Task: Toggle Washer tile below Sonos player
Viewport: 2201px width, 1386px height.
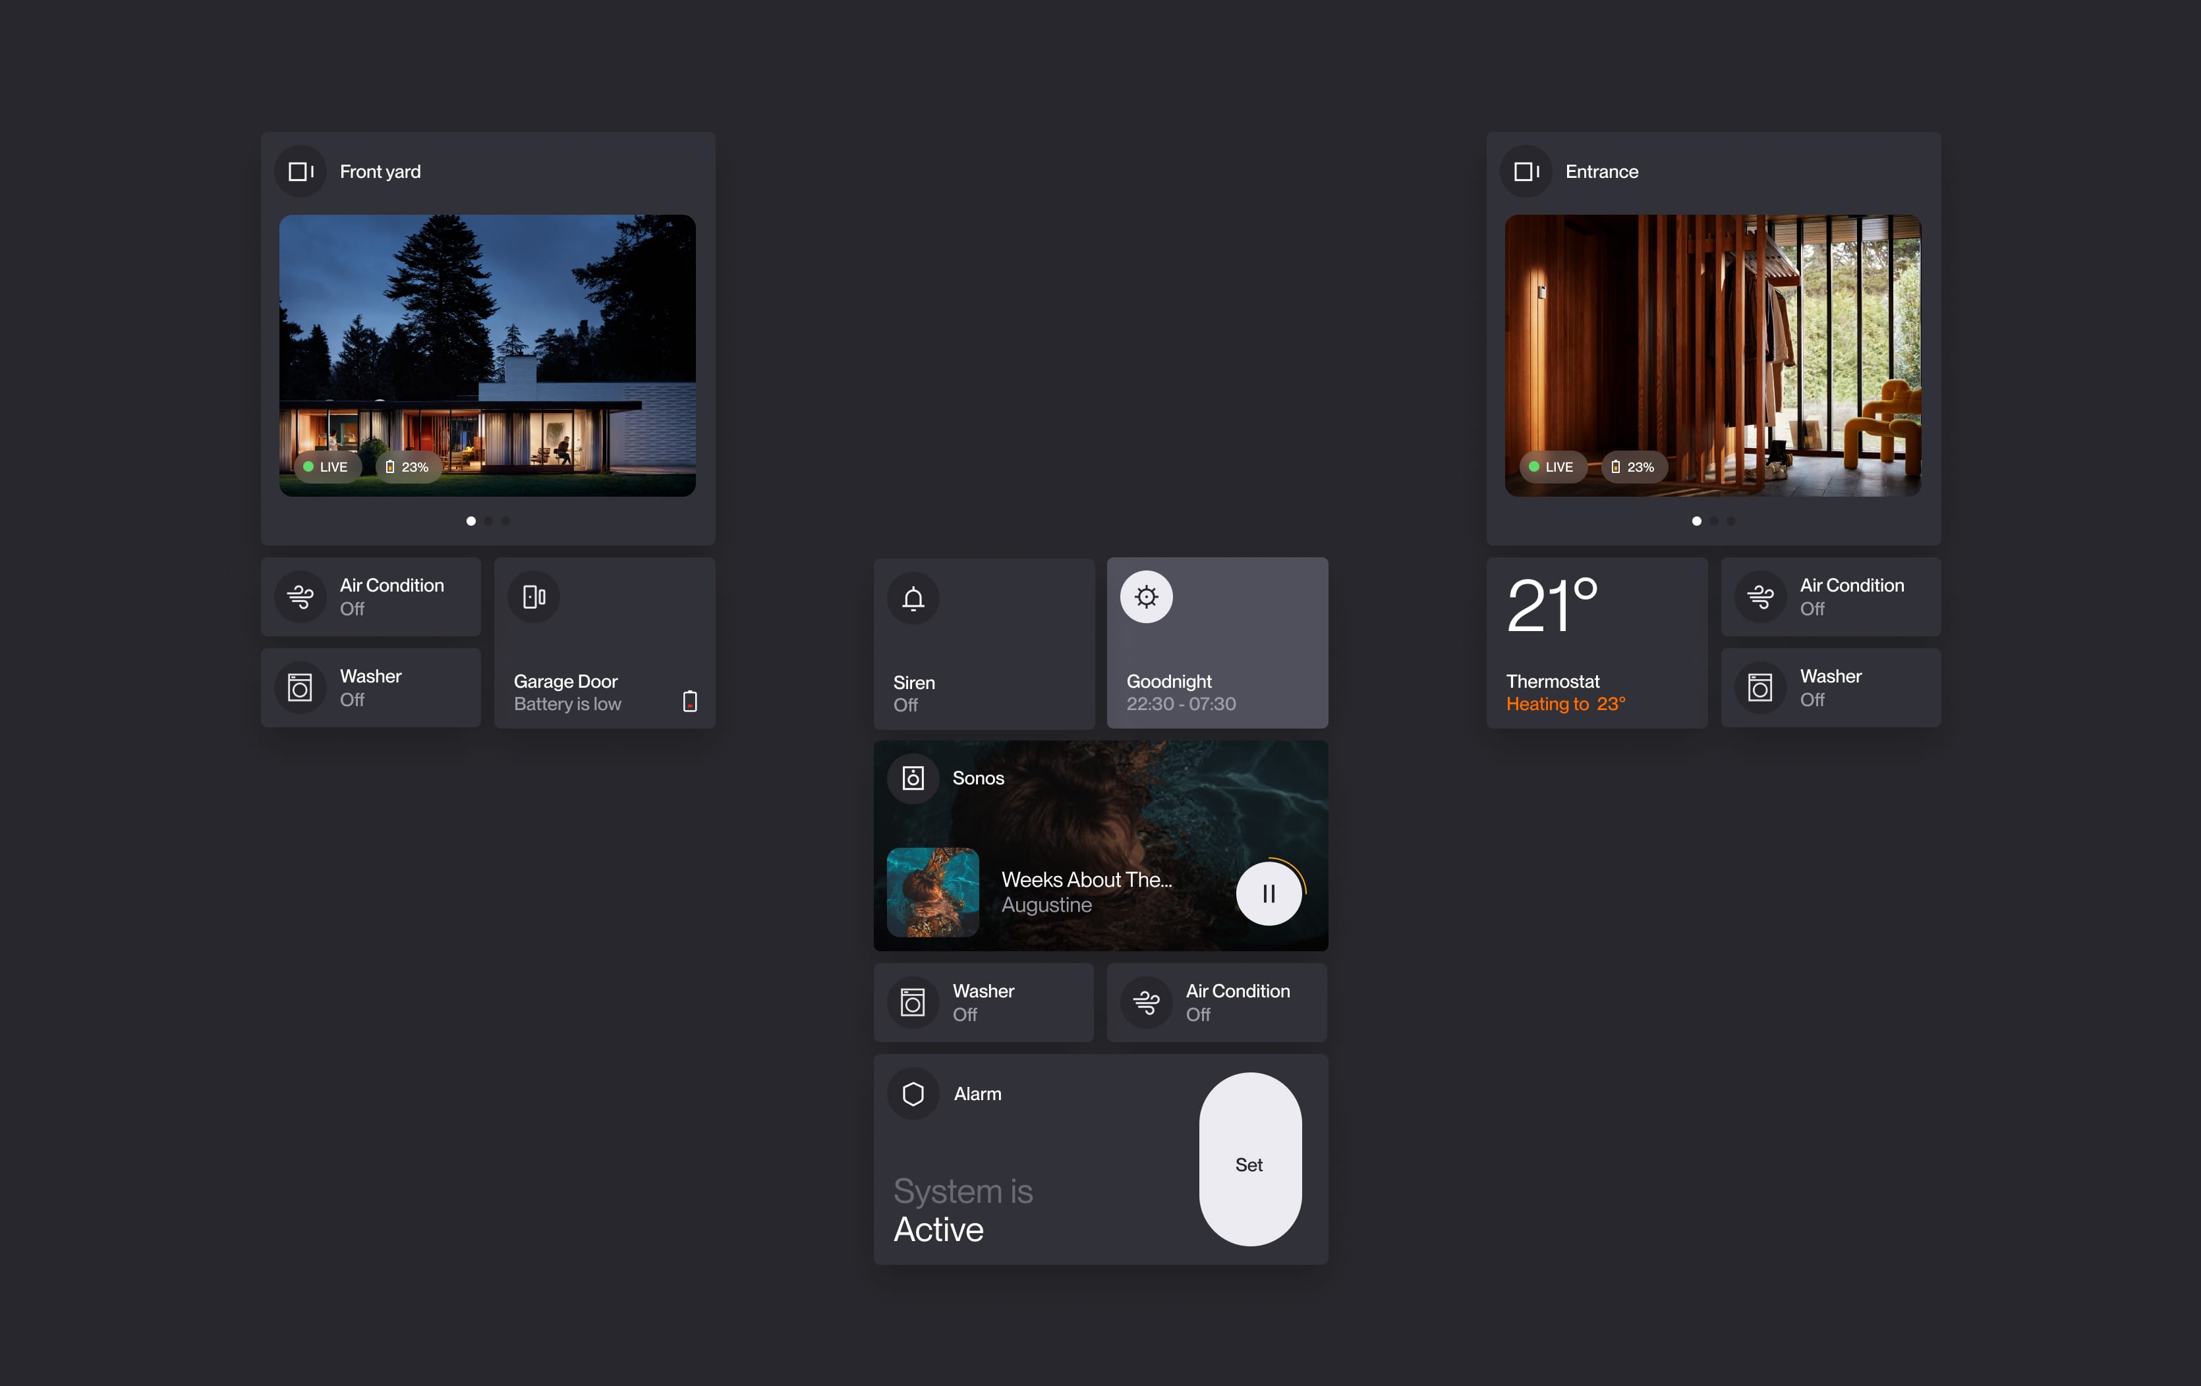Action: point(983,1002)
